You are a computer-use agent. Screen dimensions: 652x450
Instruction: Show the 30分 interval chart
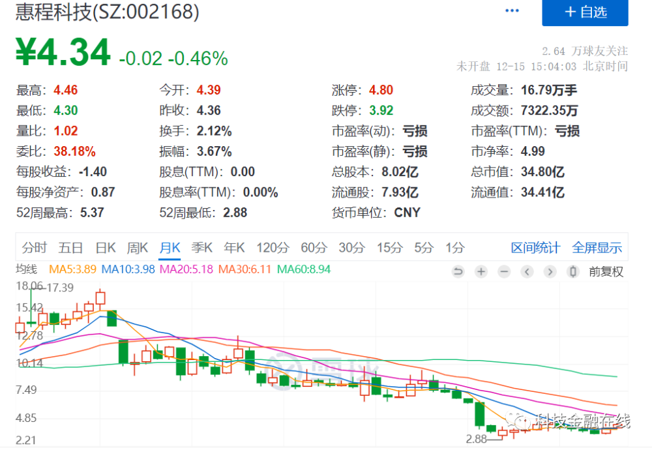click(352, 248)
